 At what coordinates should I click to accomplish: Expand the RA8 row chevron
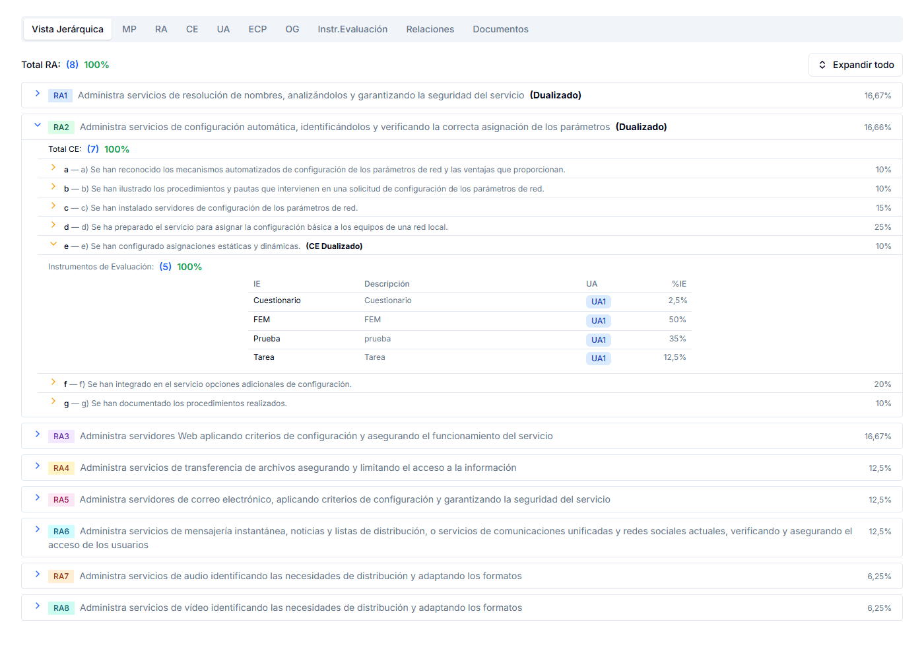38,606
